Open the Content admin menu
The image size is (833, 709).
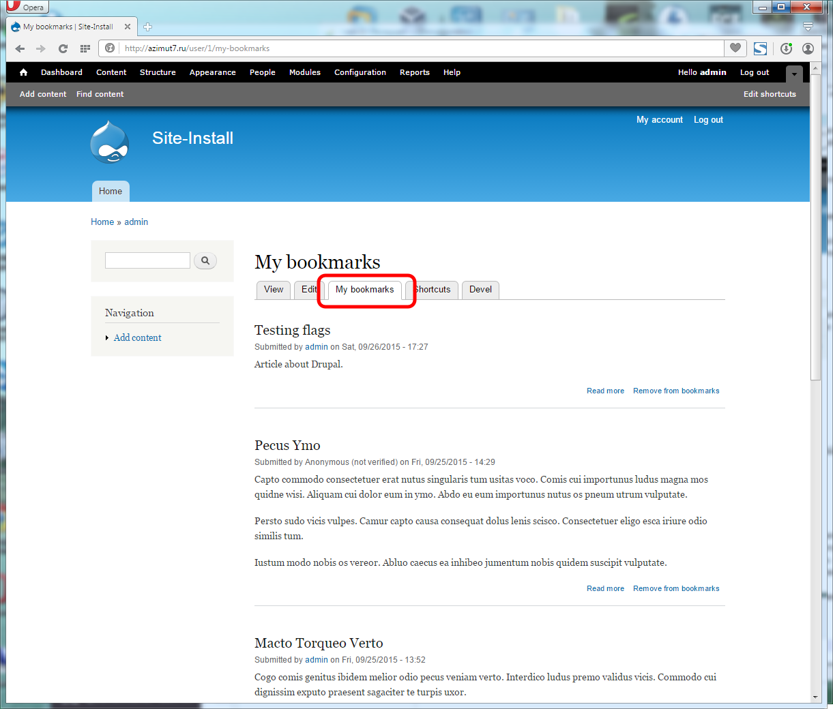pos(111,72)
